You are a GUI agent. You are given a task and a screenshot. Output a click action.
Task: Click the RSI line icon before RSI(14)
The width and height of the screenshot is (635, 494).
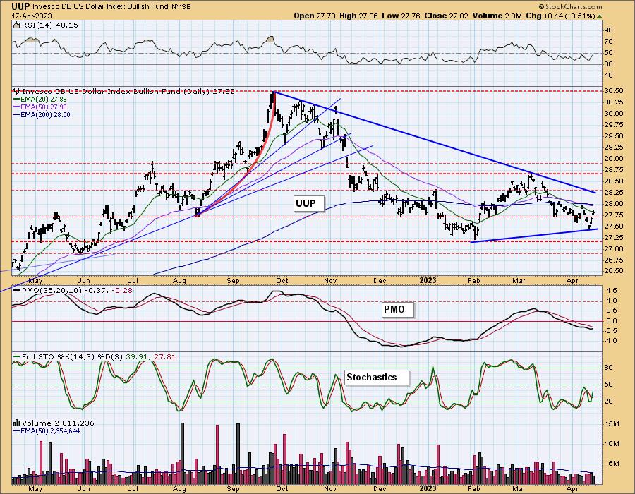click(17, 25)
